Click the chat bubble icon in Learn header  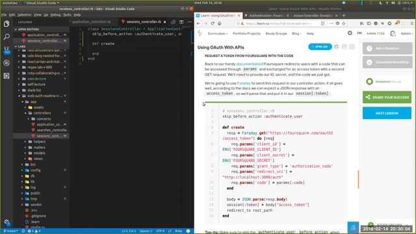point(350,33)
